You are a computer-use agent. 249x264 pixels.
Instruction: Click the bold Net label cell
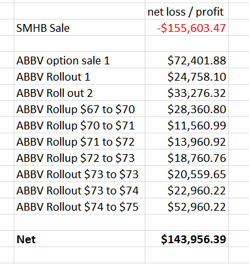coord(80,239)
